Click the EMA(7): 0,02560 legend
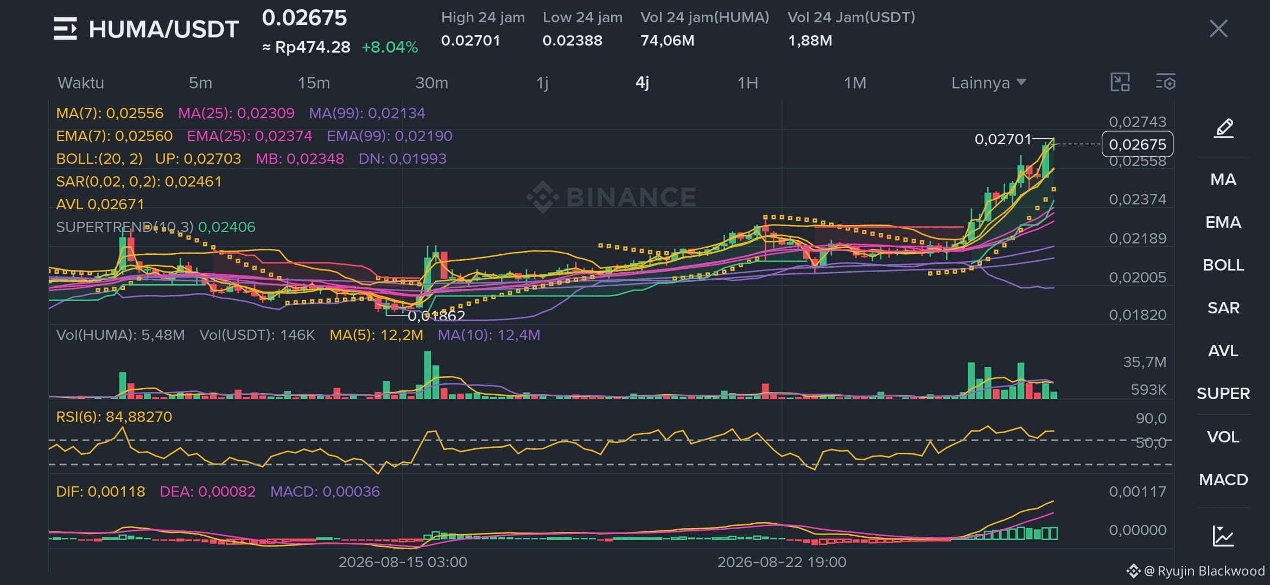1270x585 pixels. click(115, 136)
